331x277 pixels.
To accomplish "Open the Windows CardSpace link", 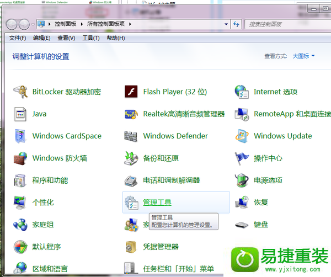I will 67,136.
